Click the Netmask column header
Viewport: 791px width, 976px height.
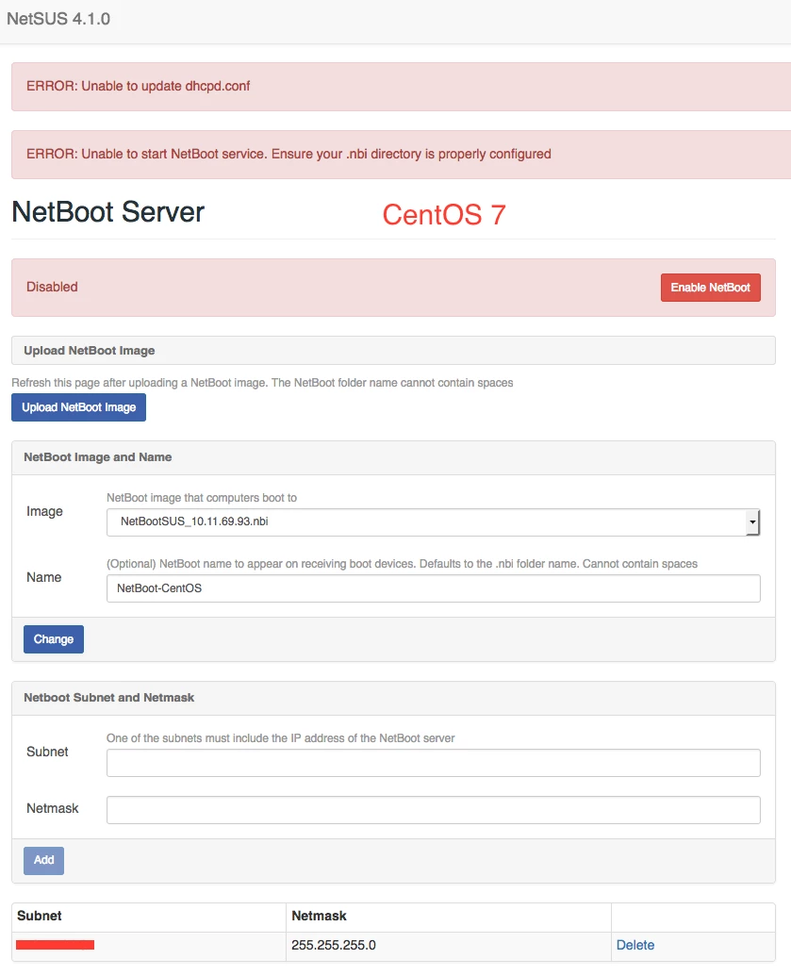tap(319, 916)
